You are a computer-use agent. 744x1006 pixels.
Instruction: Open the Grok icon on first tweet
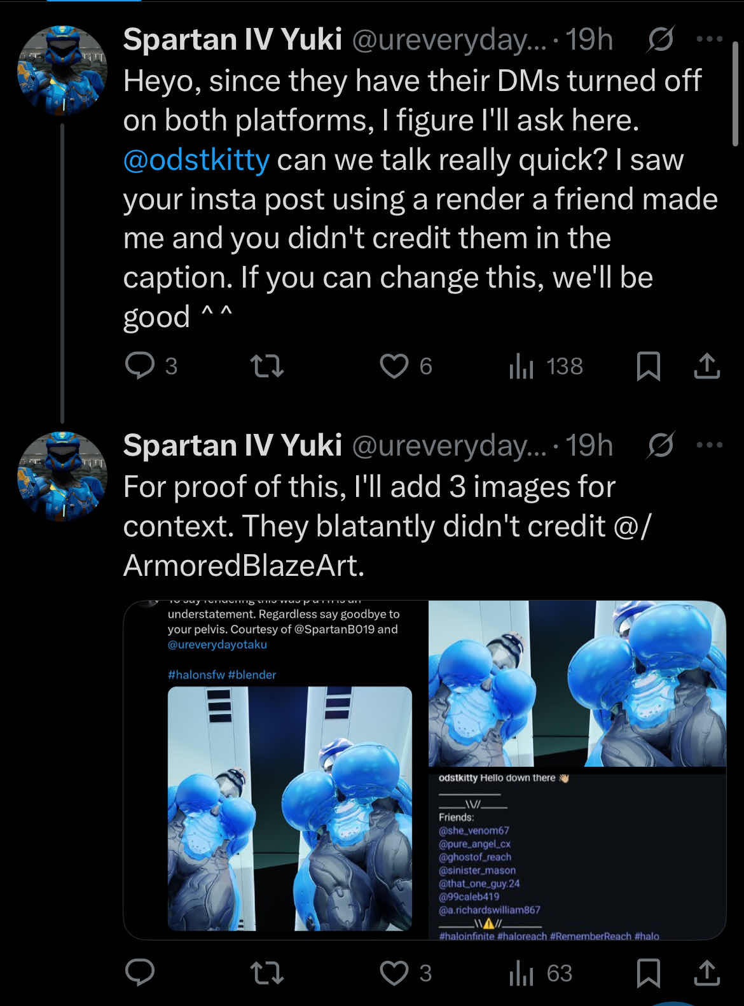tap(661, 41)
